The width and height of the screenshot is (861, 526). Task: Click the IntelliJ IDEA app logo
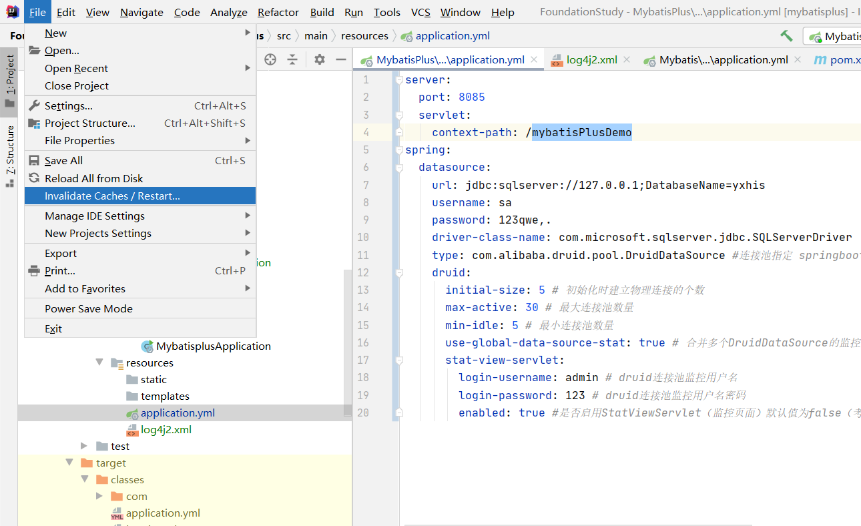12,12
